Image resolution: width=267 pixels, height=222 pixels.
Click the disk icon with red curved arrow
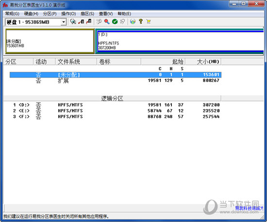(x=89, y=22)
